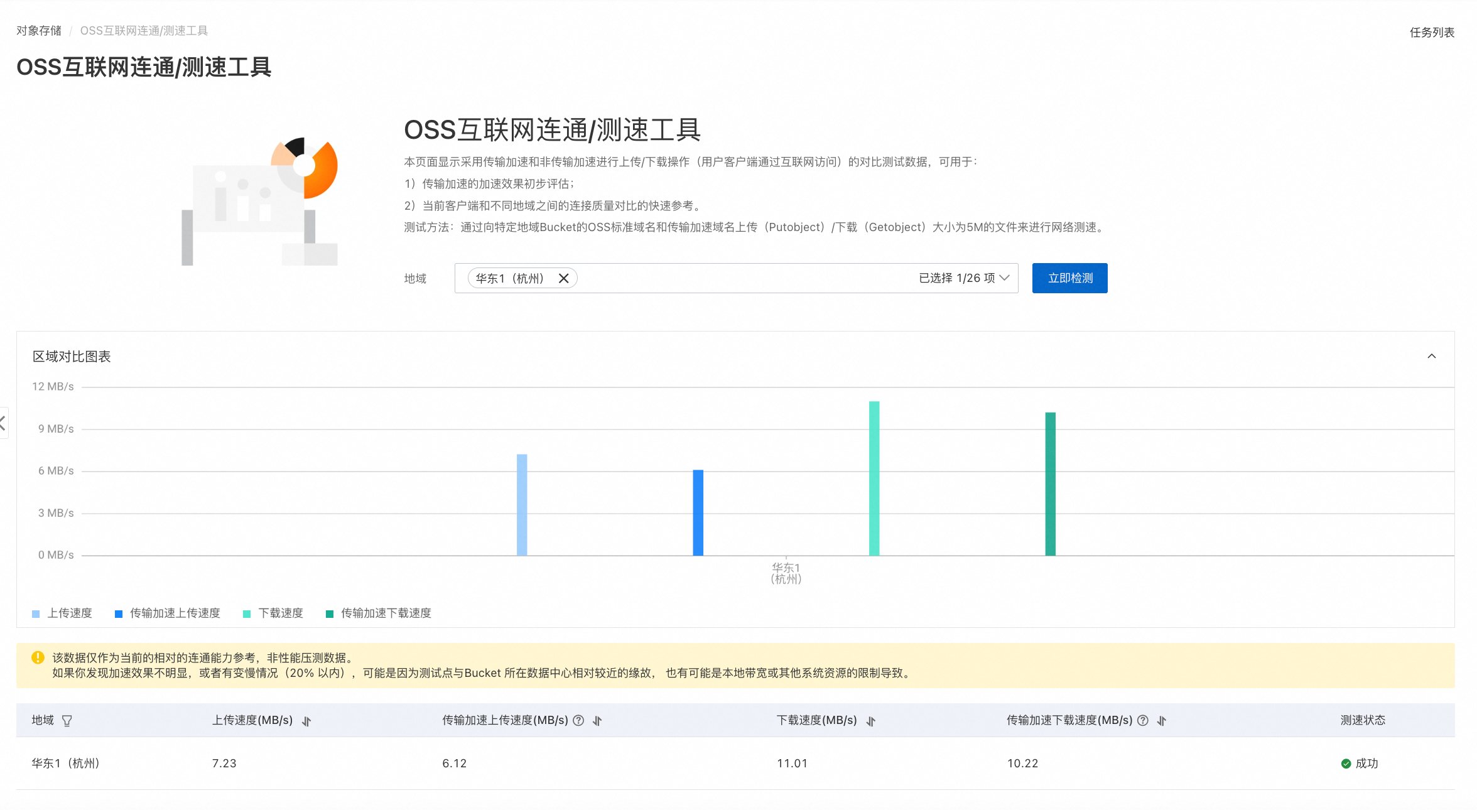
Task: Click the orange pie chart illustration
Action: pos(305,167)
